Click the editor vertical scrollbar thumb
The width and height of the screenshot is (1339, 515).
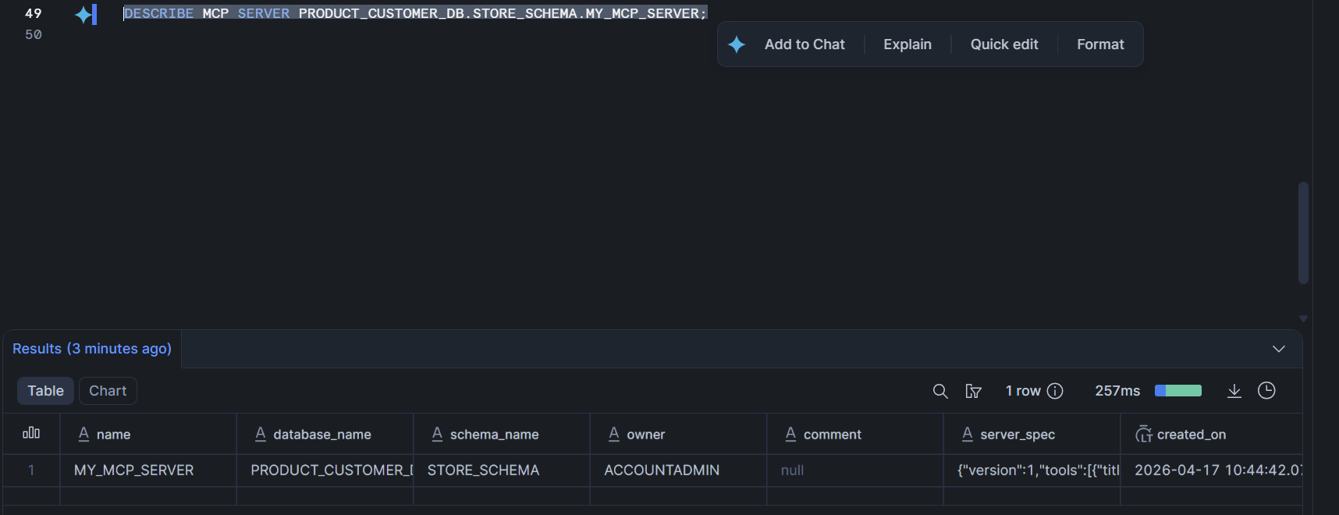point(1303,233)
